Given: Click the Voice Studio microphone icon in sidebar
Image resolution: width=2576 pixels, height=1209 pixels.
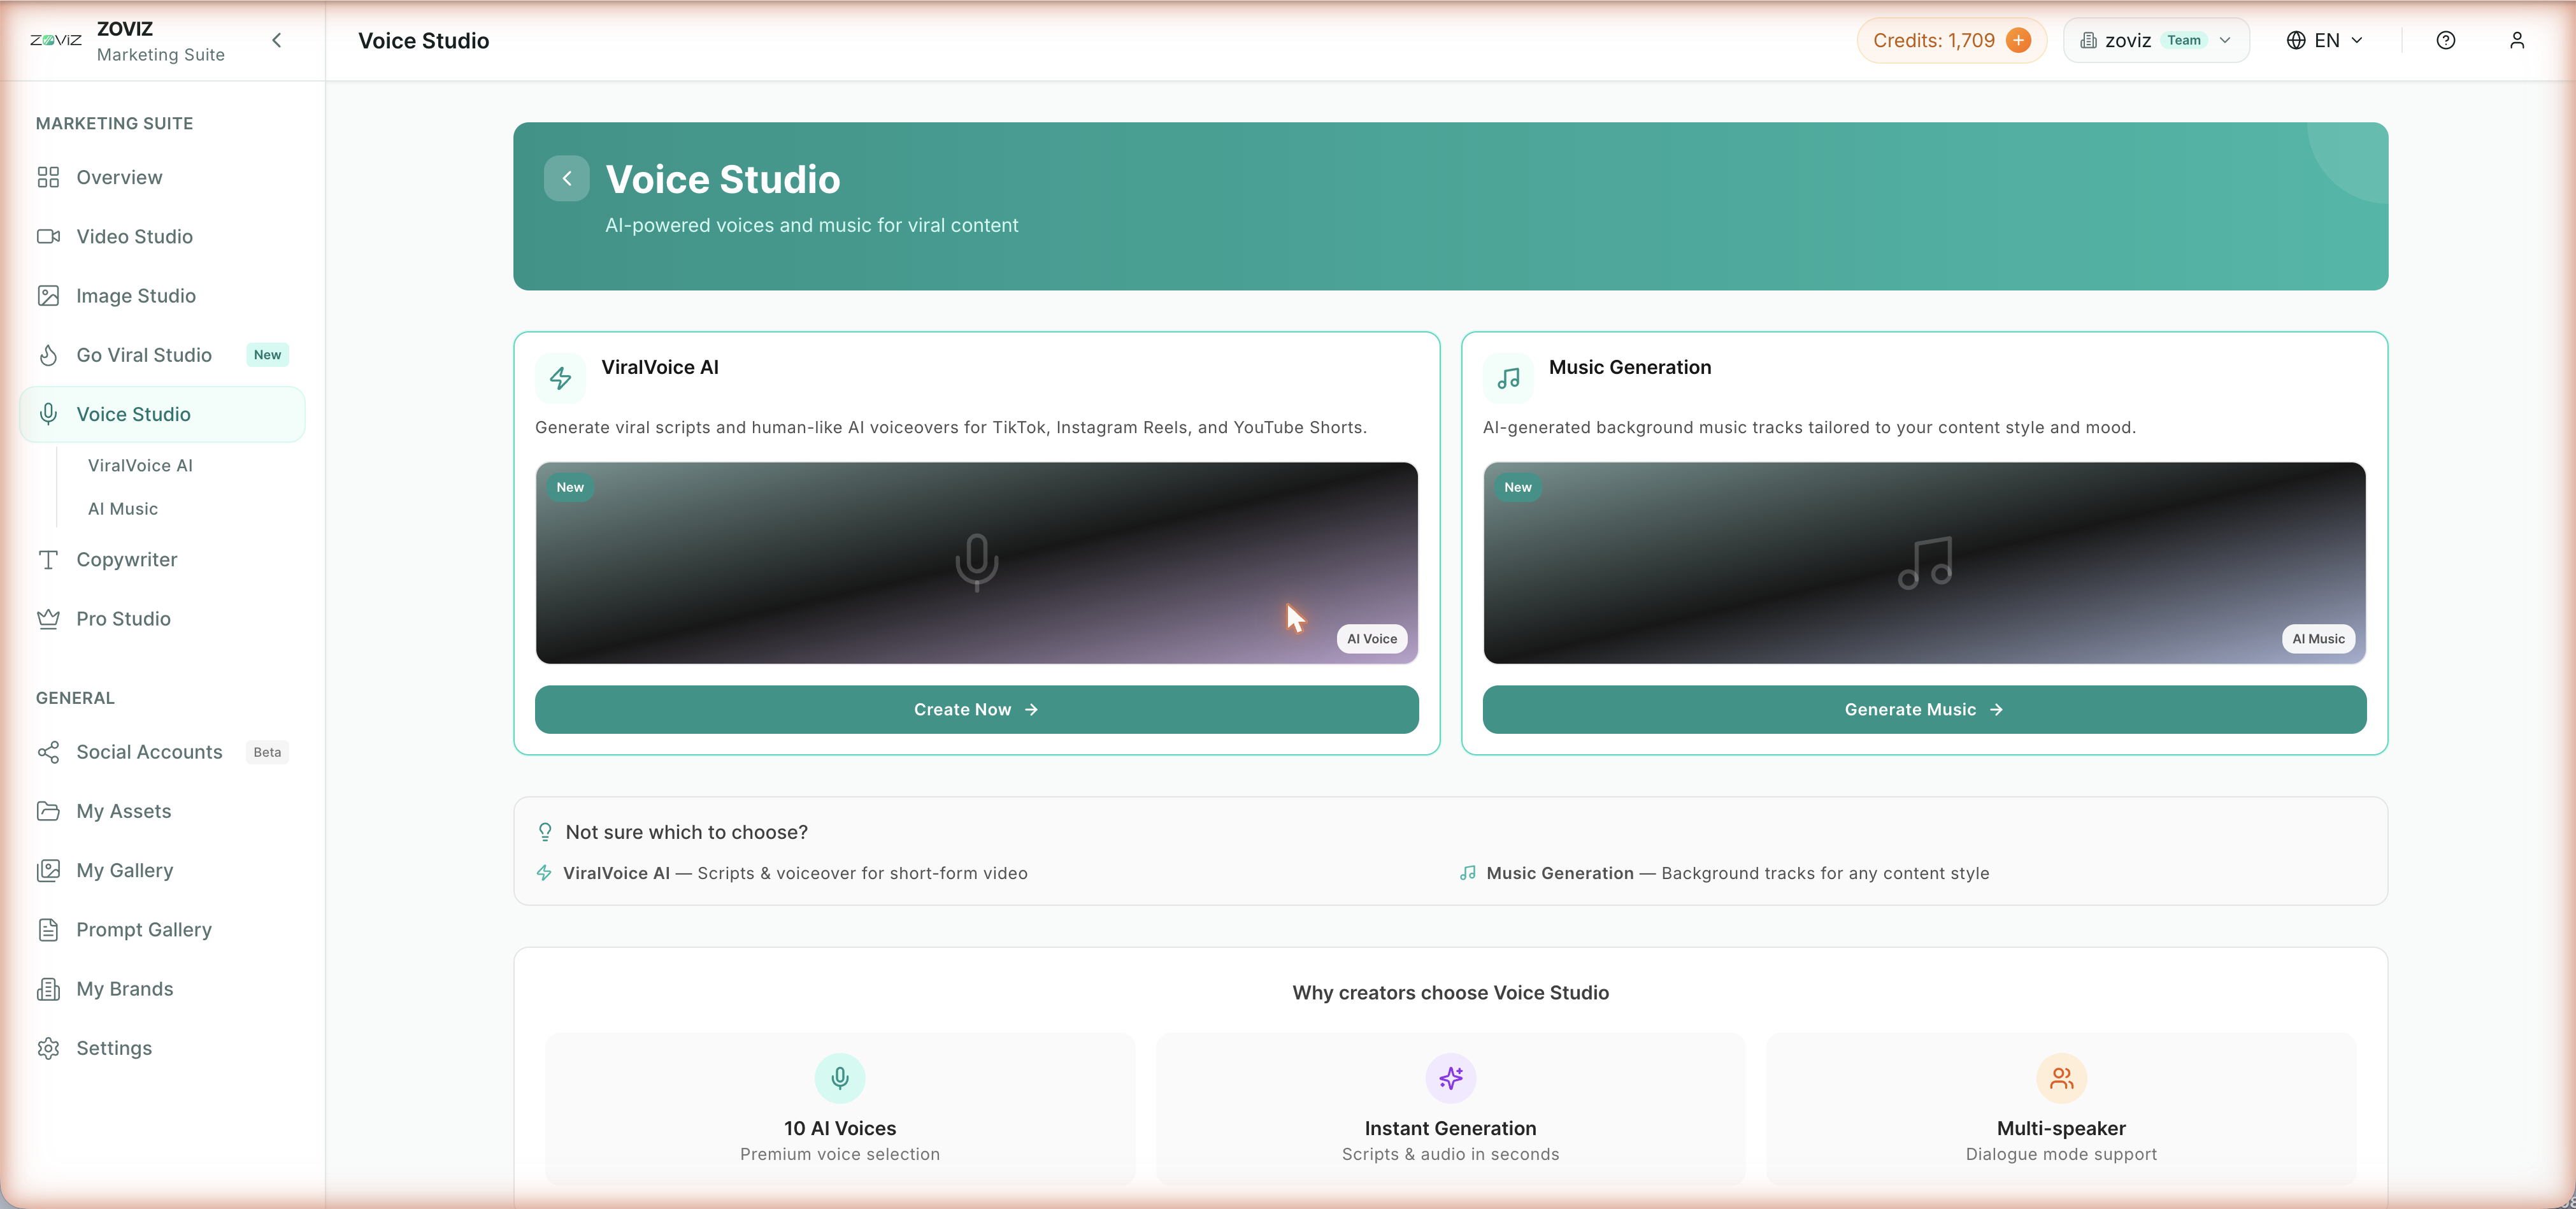Looking at the screenshot, I should tap(48, 414).
